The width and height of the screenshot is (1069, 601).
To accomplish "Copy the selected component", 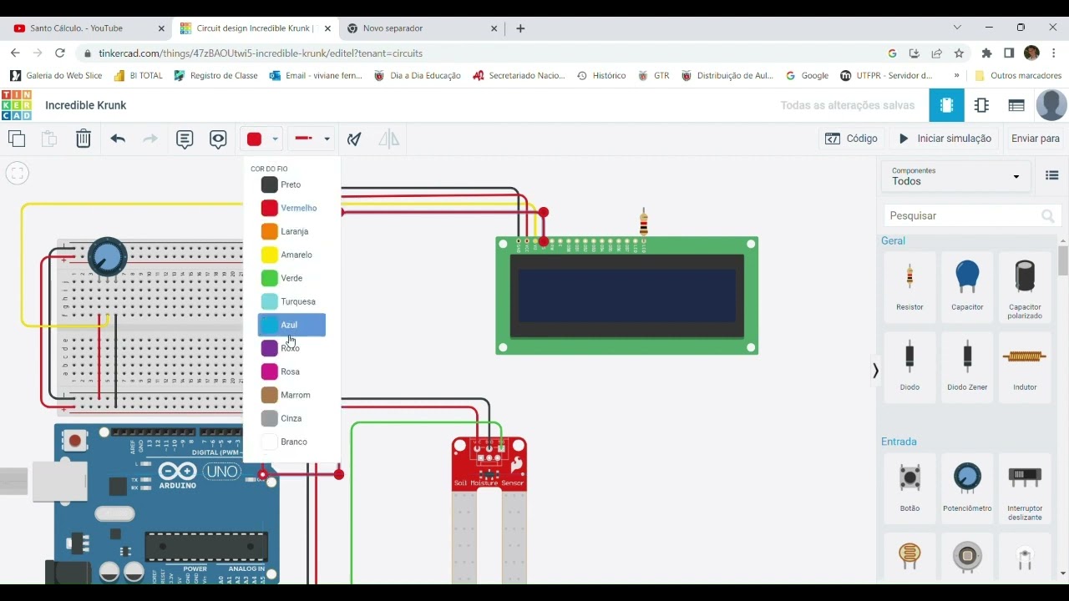I will point(17,139).
